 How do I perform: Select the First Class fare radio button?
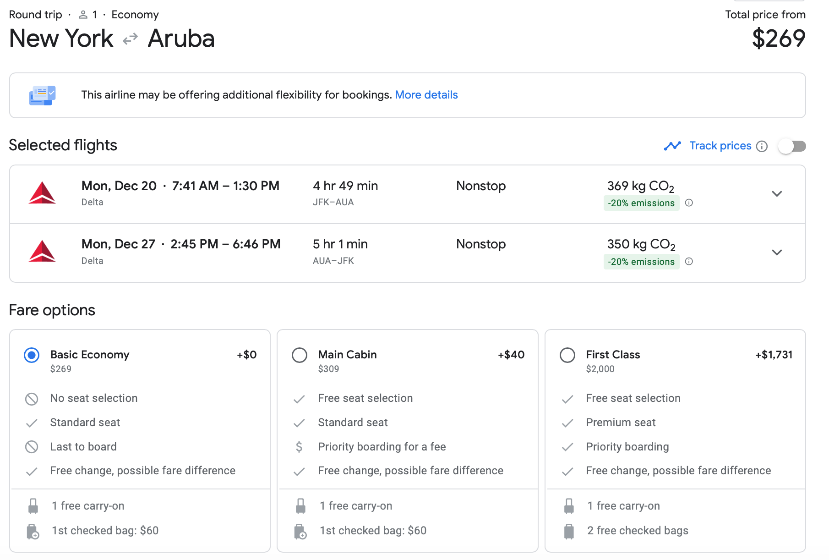[567, 355]
